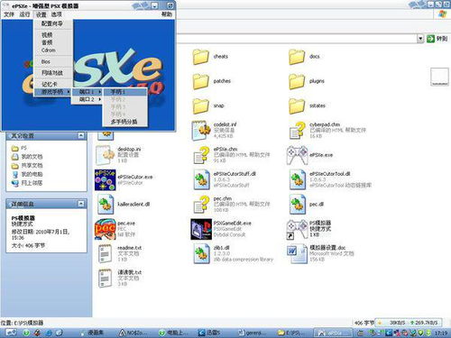Screen dimensions: 451x338
Task: Click the 迅雷 taskbar button
Action: pos(209,333)
